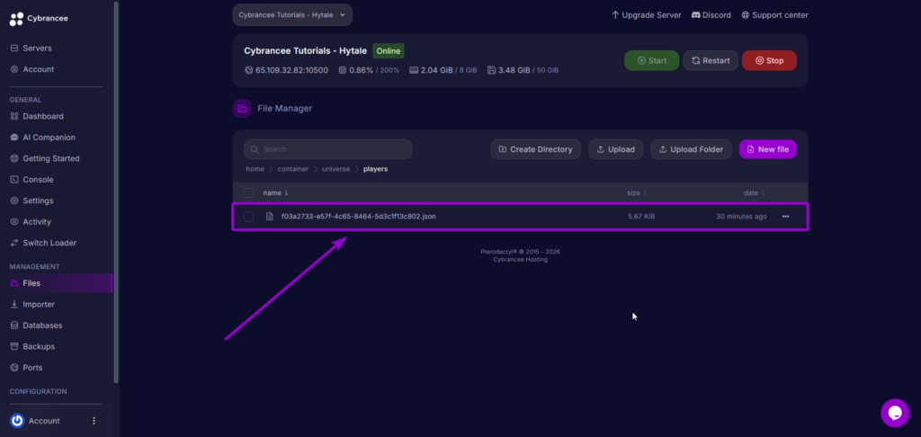Expand the Cybrancee Tutorials - Hytale server dropdown
This screenshot has height=437, width=921.
click(x=292, y=14)
